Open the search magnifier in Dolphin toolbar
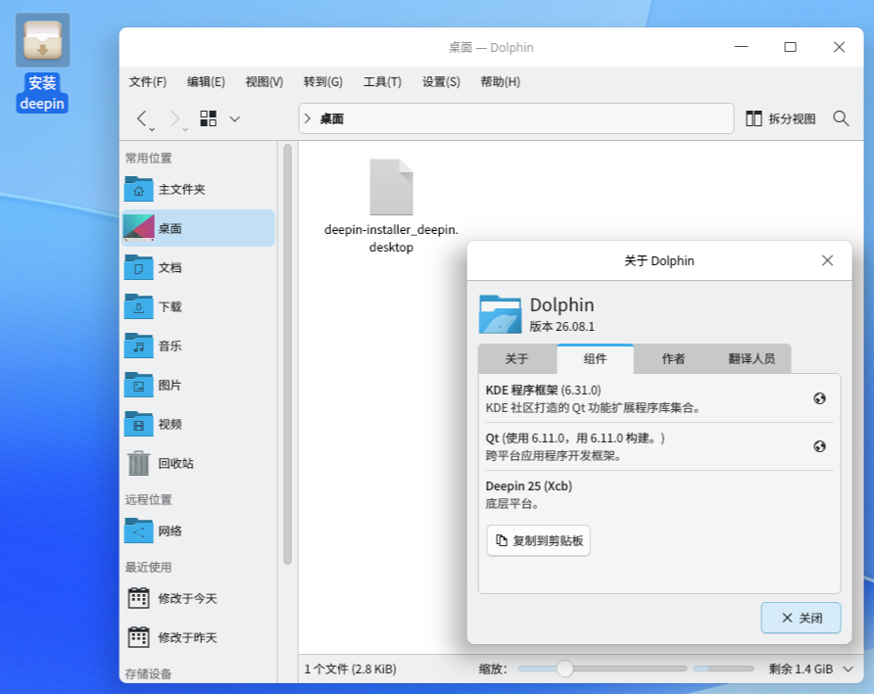Viewport: 874px width, 694px height. [841, 118]
